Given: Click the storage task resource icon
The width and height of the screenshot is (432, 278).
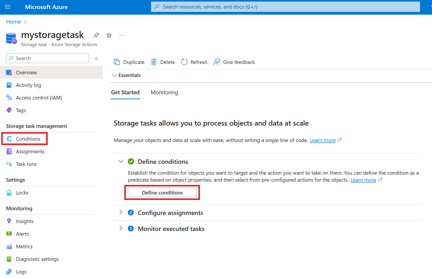Looking at the screenshot, I should point(12,38).
